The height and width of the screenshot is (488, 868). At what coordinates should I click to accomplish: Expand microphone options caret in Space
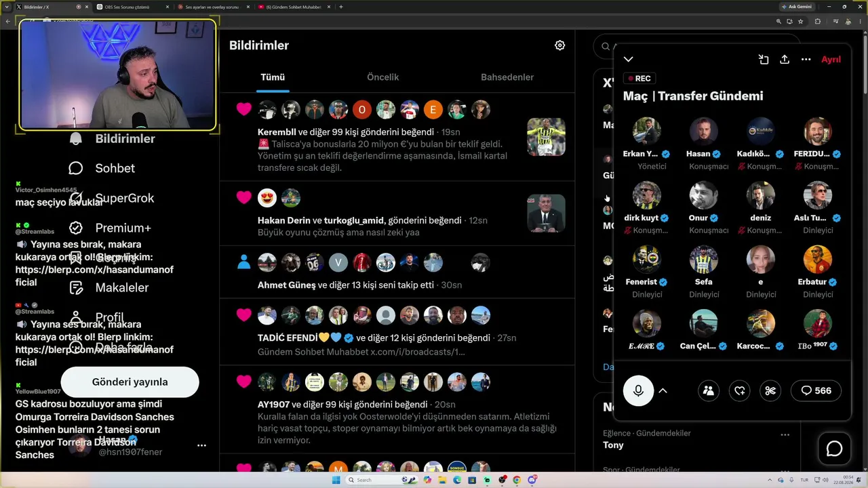[663, 390]
